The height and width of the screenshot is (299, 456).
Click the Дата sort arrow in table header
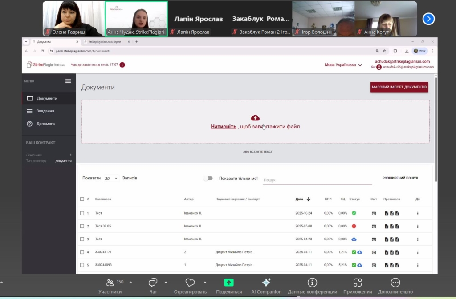point(309,199)
